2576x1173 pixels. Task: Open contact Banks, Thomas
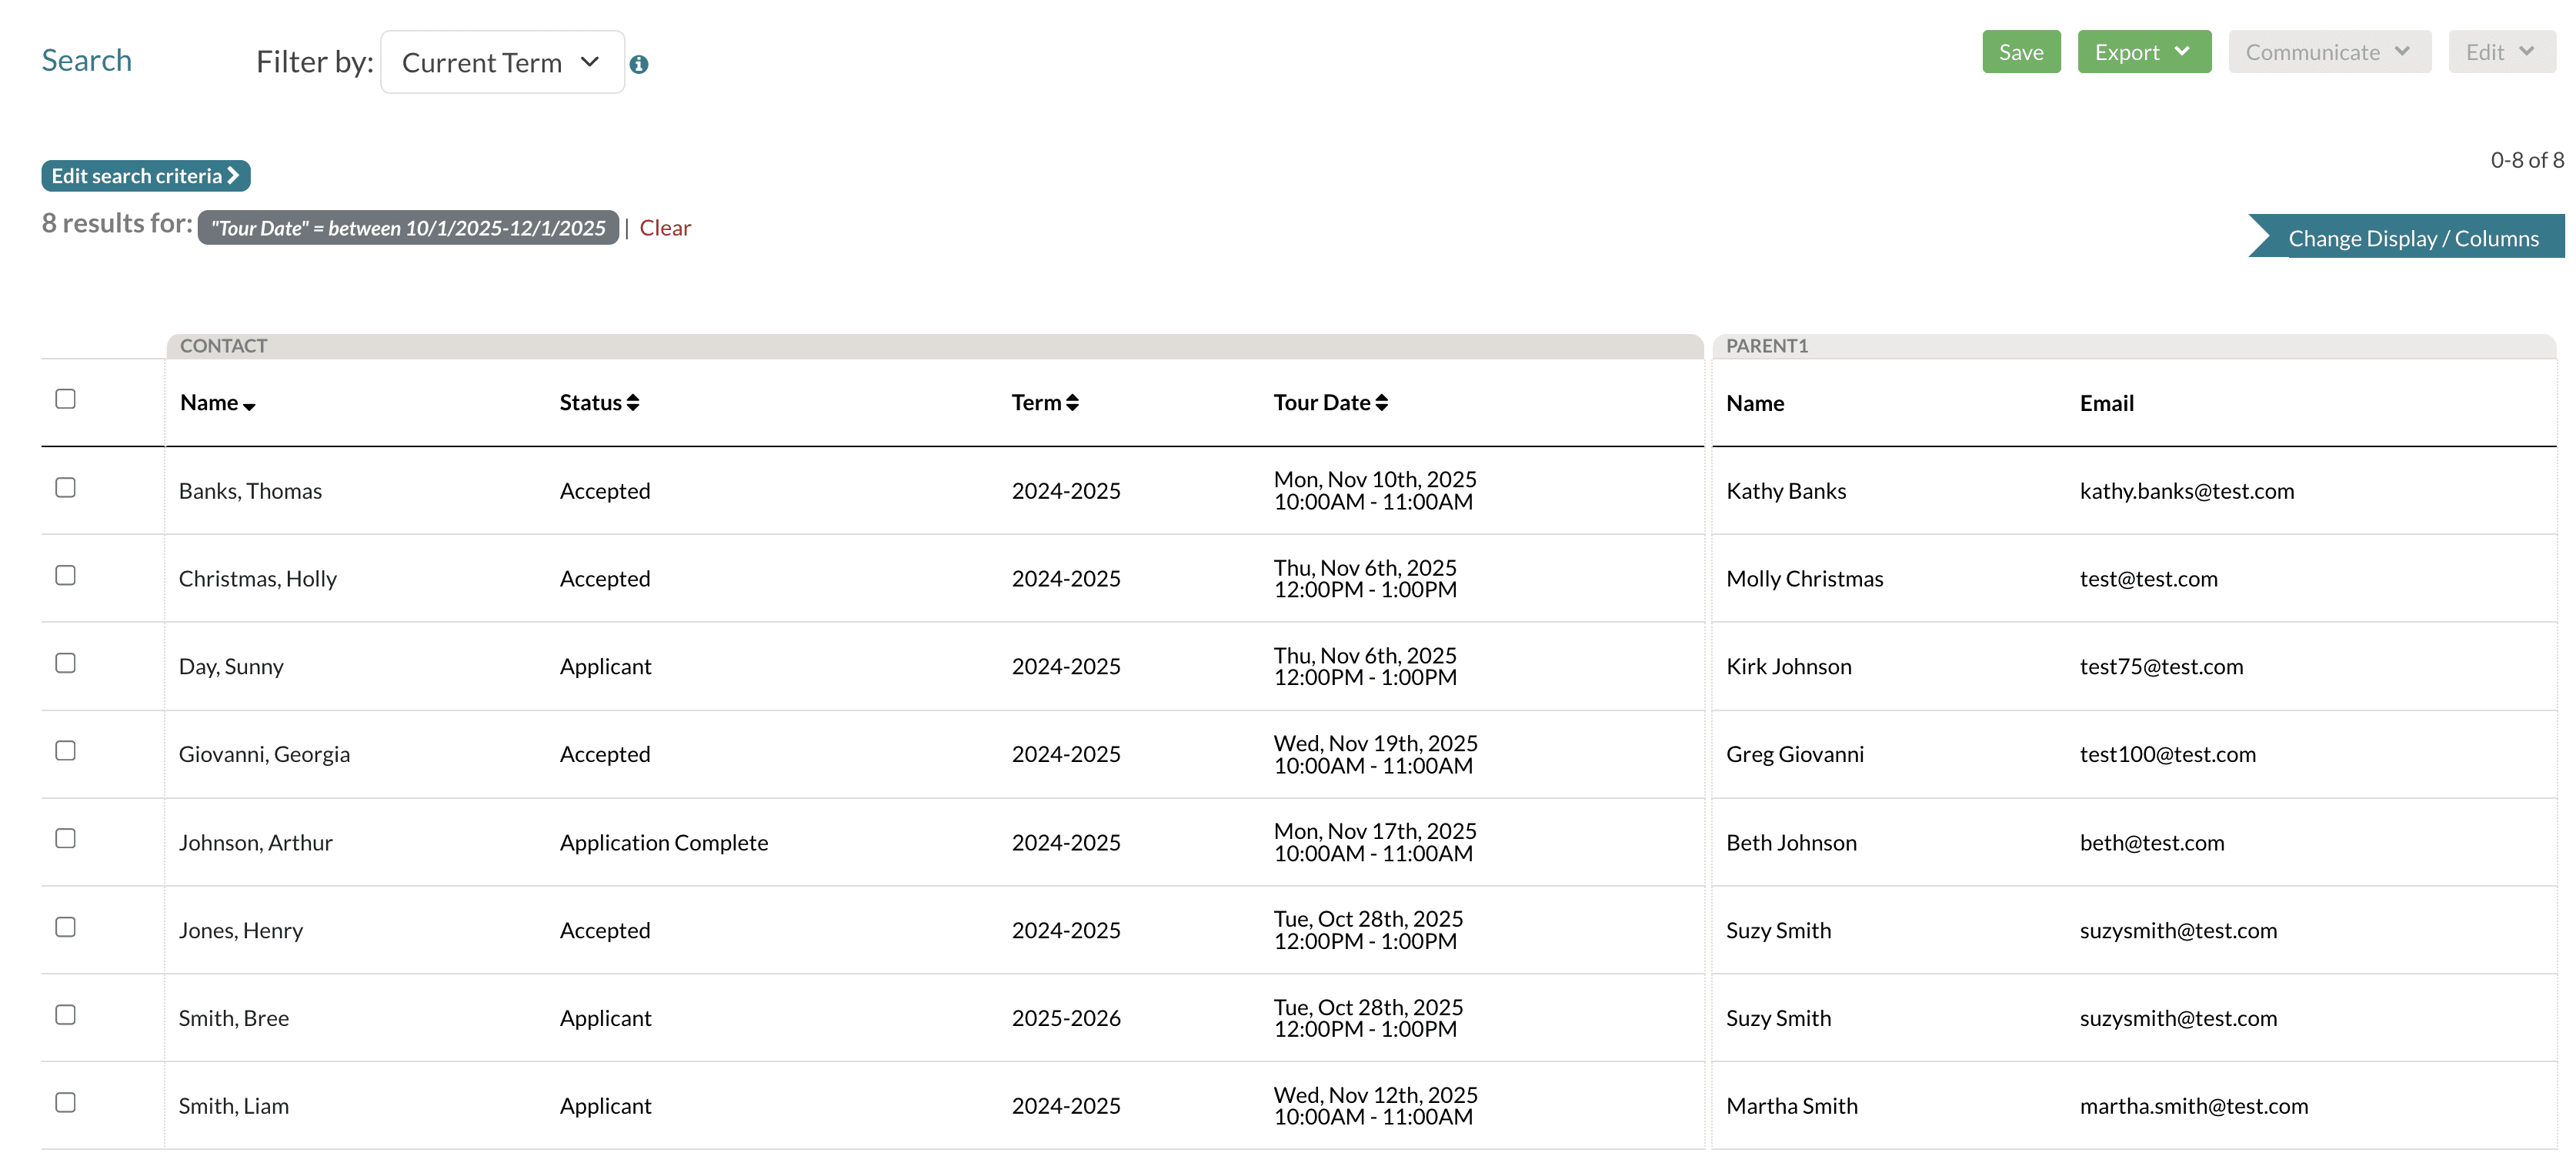point(250,491)
